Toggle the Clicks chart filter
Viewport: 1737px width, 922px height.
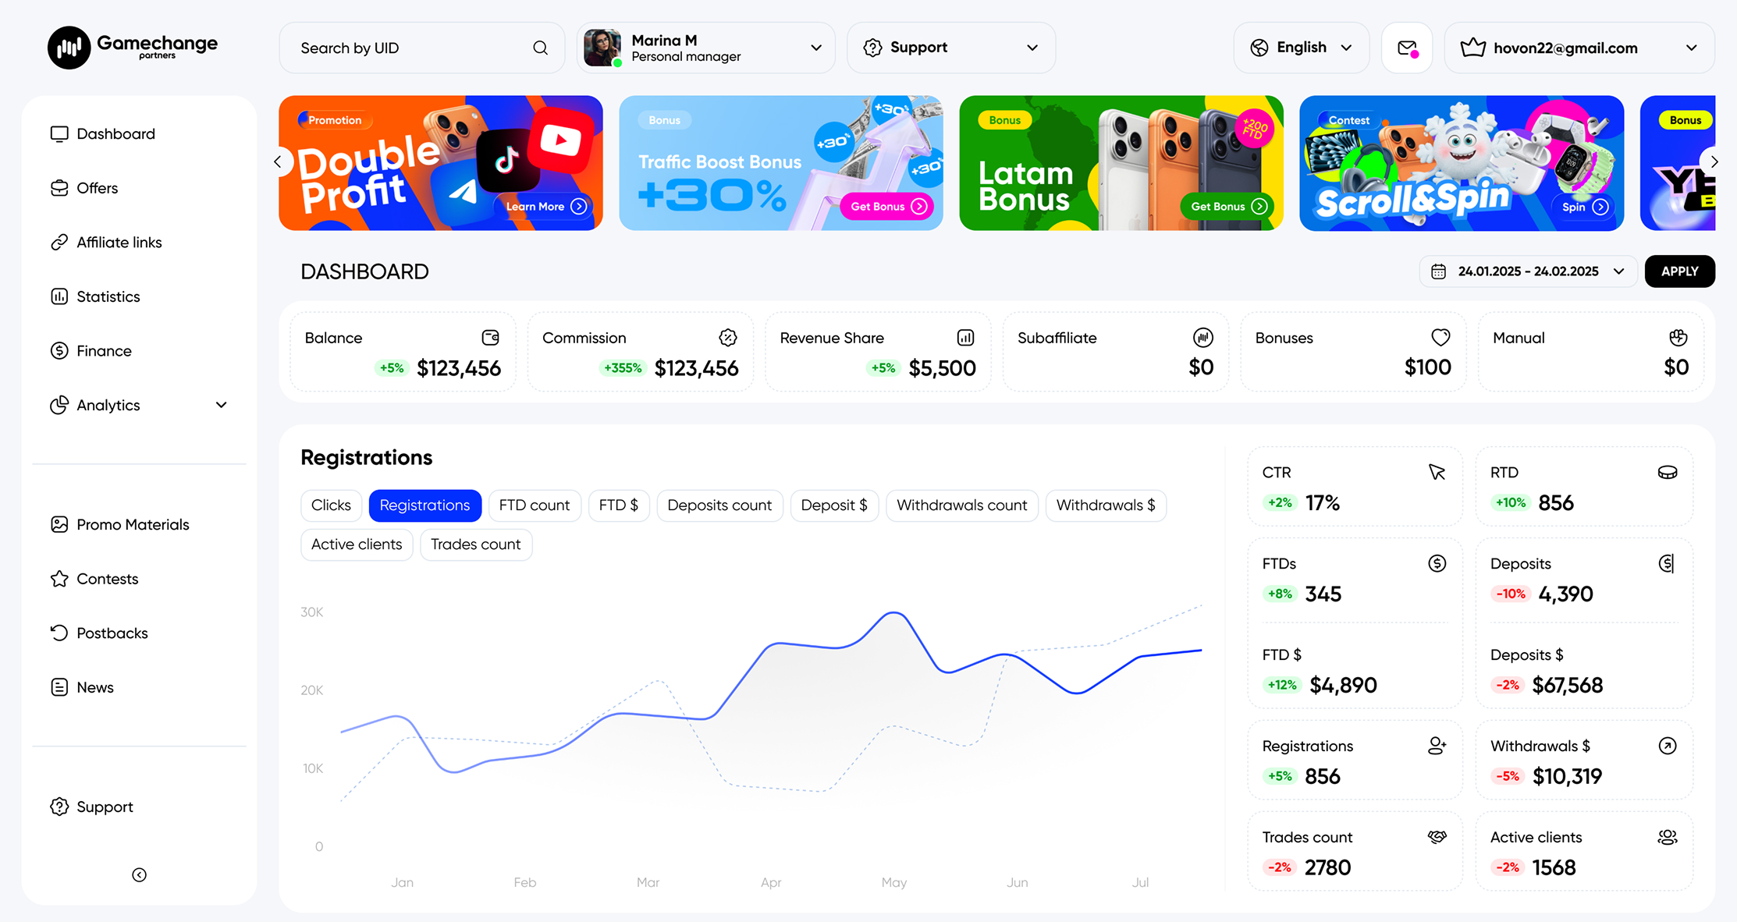pyautogui.click(x=331, y=505)
